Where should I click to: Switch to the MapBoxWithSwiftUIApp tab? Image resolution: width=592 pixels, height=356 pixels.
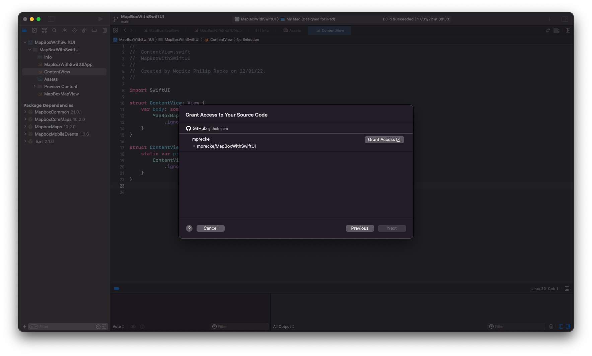218,30
